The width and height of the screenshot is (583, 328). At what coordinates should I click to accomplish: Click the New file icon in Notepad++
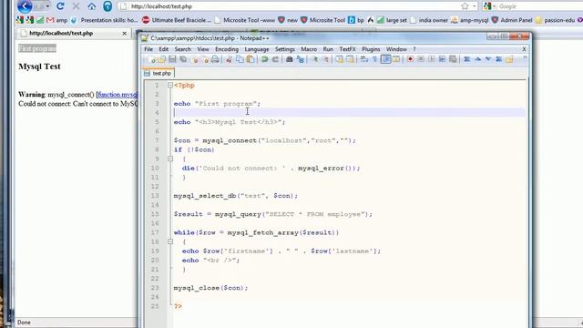(151, 59)
